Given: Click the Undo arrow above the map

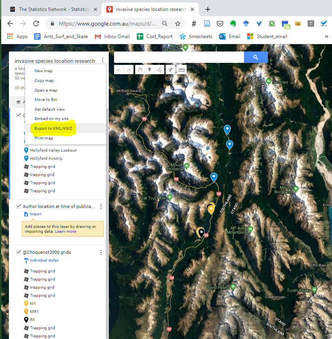Looking at the screenshot, I should click(x=119, y=69).
